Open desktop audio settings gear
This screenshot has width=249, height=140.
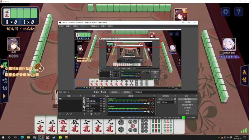click(x=153, y=112)
